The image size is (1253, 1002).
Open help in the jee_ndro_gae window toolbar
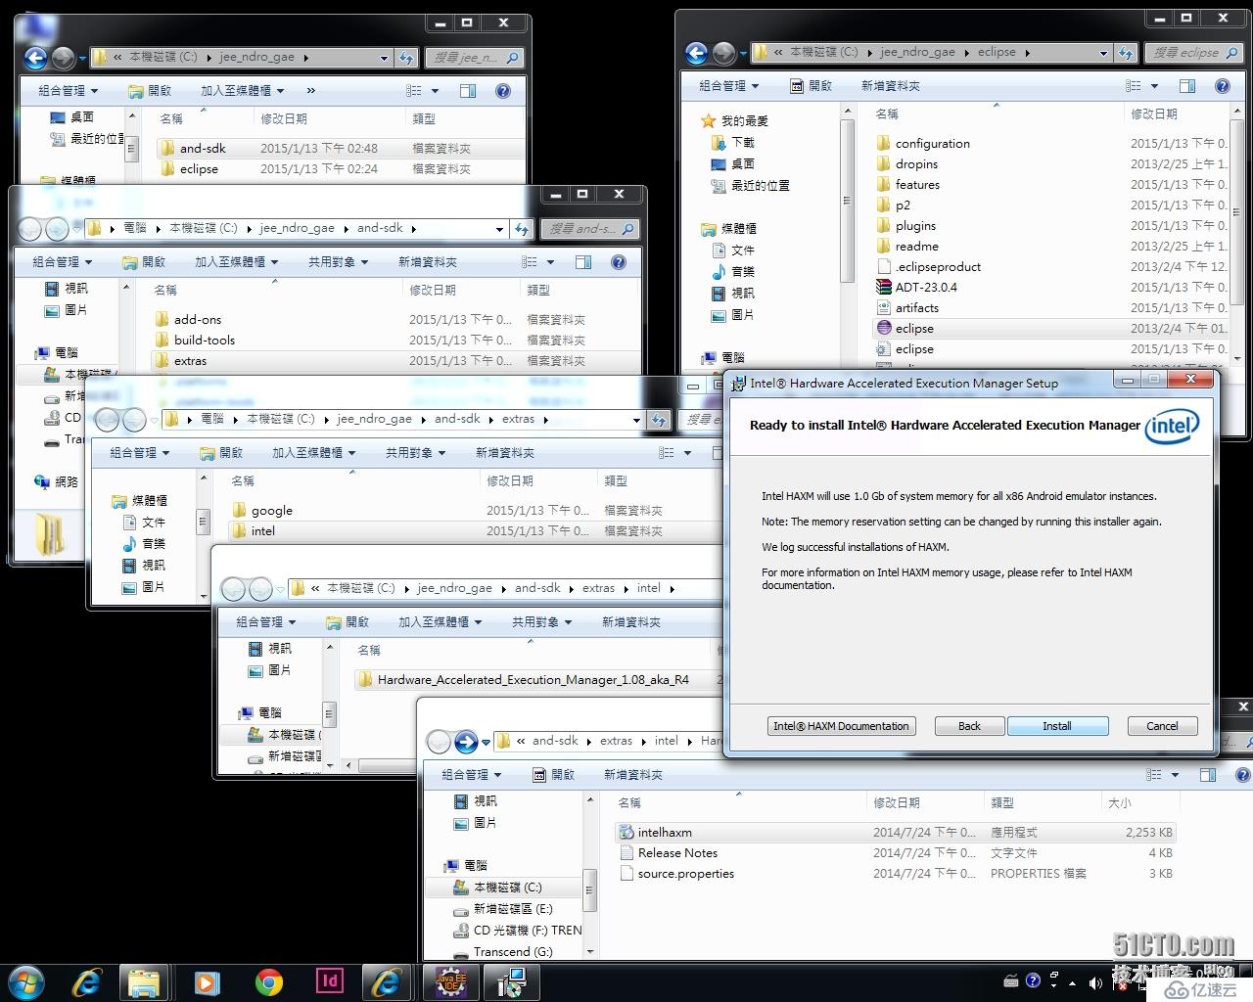click(503, 91)
